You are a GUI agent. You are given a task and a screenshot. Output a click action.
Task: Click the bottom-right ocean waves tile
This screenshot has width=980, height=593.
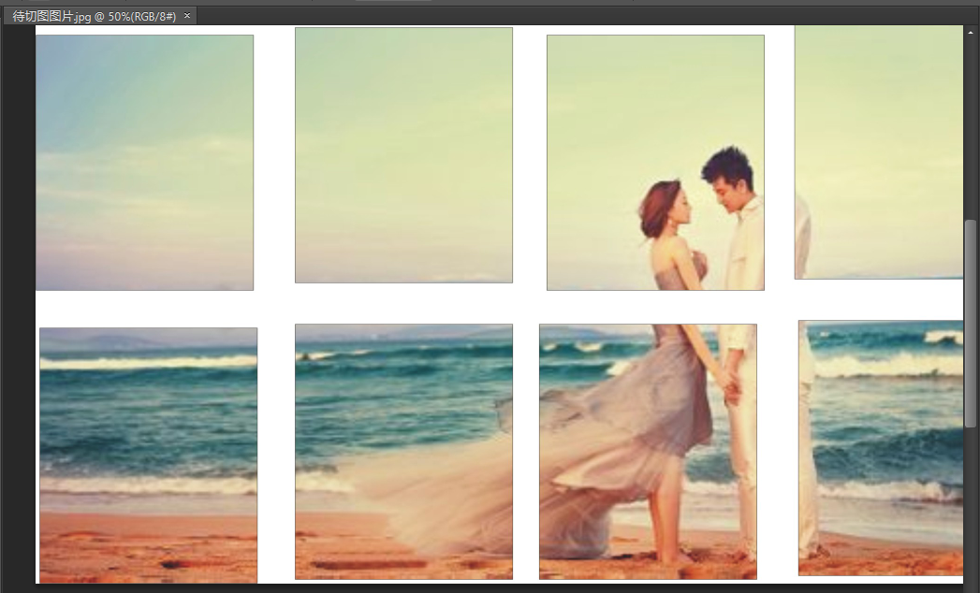pos(881,448)
